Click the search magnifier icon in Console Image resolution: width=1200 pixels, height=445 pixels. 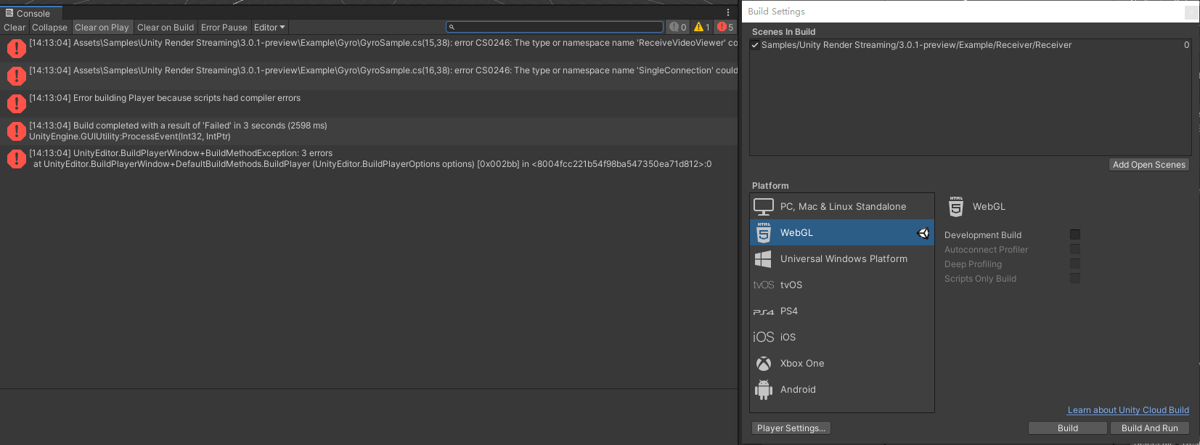[x=452, y=27]
